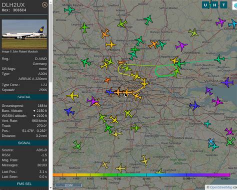Select yellow aircraft near Haywards Heath
This screenshot has width=237, height=190.
[x=144, y=160]
